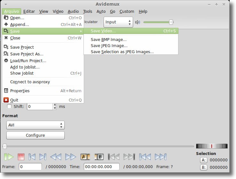The width and height of the screenshot is (236, 179).
Task: Click the Load/Run Project gear icon
Action: pyautogui.click(x=6, y=61)
